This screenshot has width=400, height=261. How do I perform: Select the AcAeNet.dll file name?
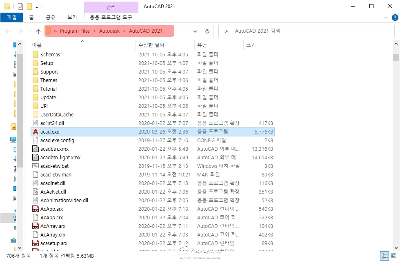pos(53,192)
